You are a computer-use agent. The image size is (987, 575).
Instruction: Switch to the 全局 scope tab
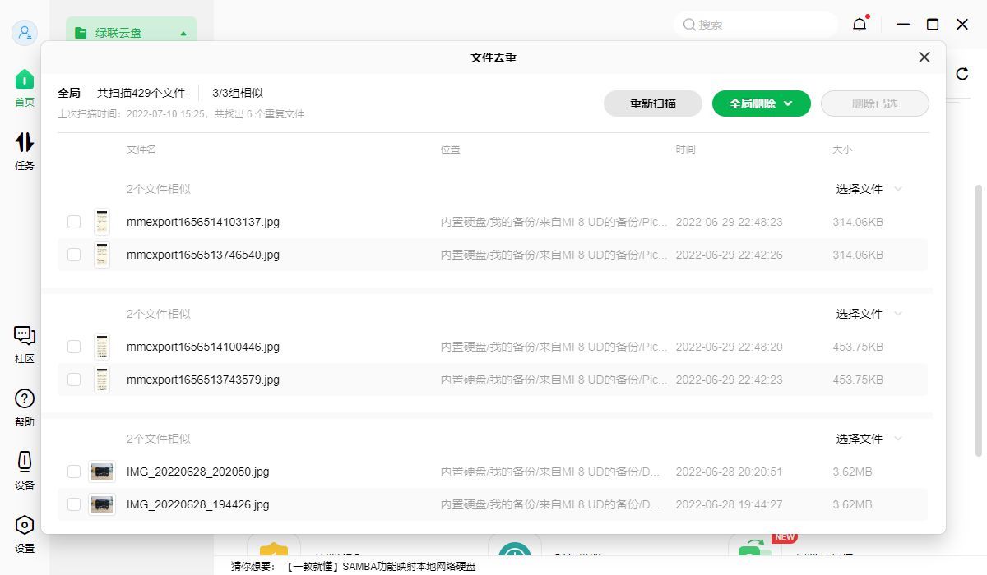pyautogui.click(x=69, y=93)
